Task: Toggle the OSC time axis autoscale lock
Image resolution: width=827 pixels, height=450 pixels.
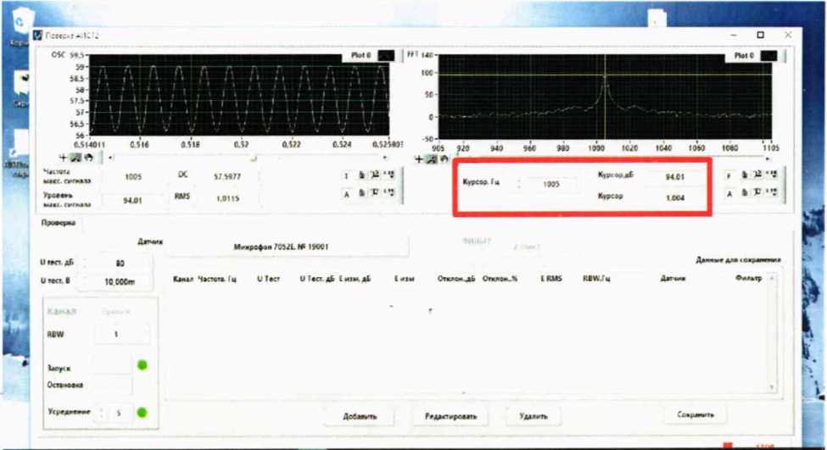Action: point(360,176)
